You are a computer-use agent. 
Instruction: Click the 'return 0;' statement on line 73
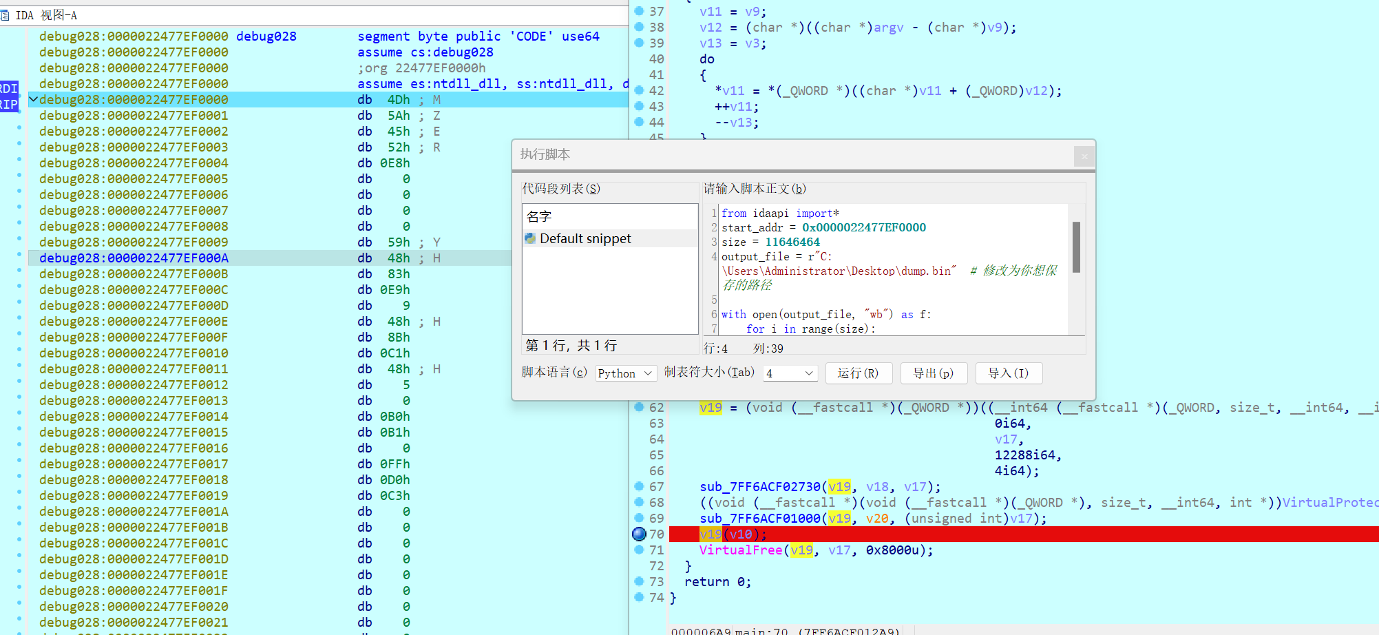pyautogui.click(x=718, y=581)
